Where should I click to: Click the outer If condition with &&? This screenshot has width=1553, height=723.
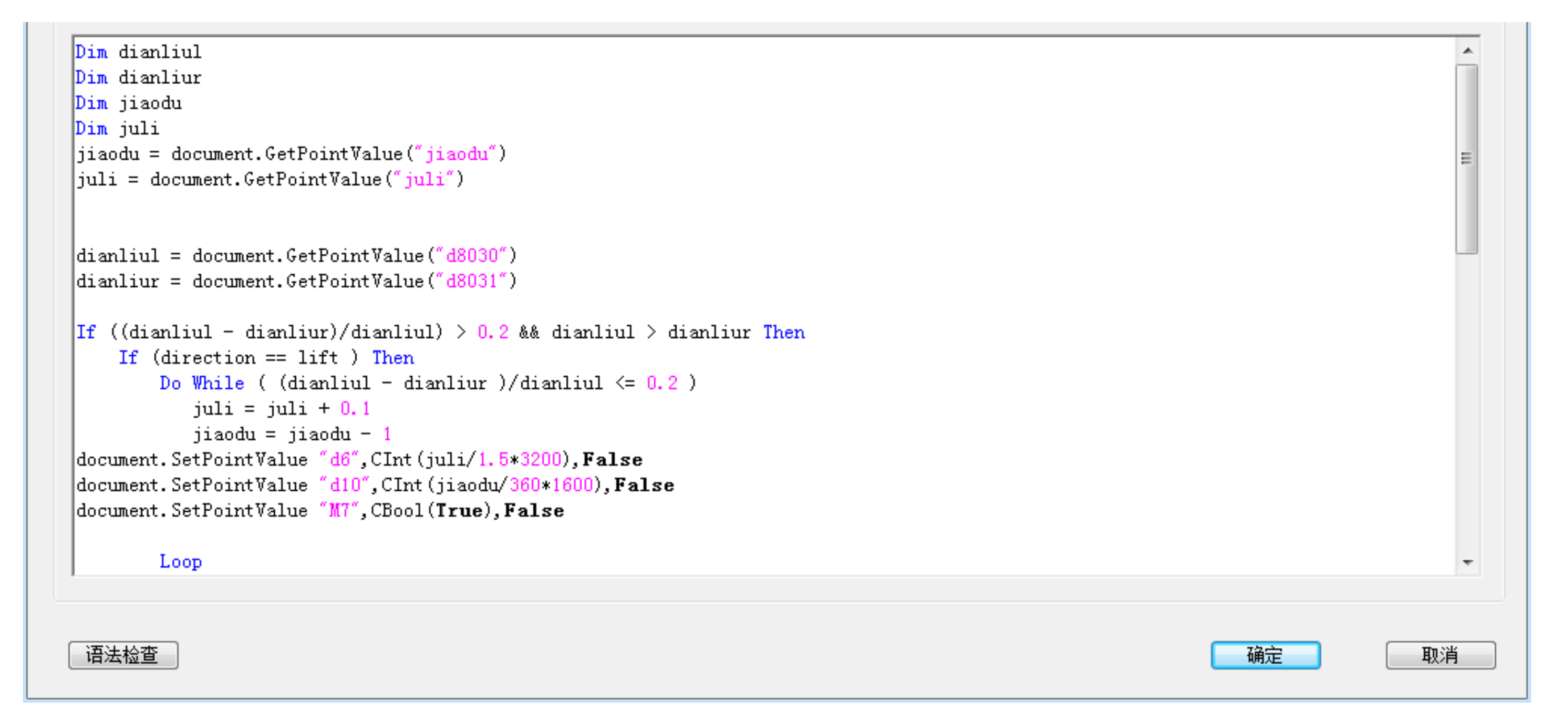pyautogui.click(x=440, y=332)
